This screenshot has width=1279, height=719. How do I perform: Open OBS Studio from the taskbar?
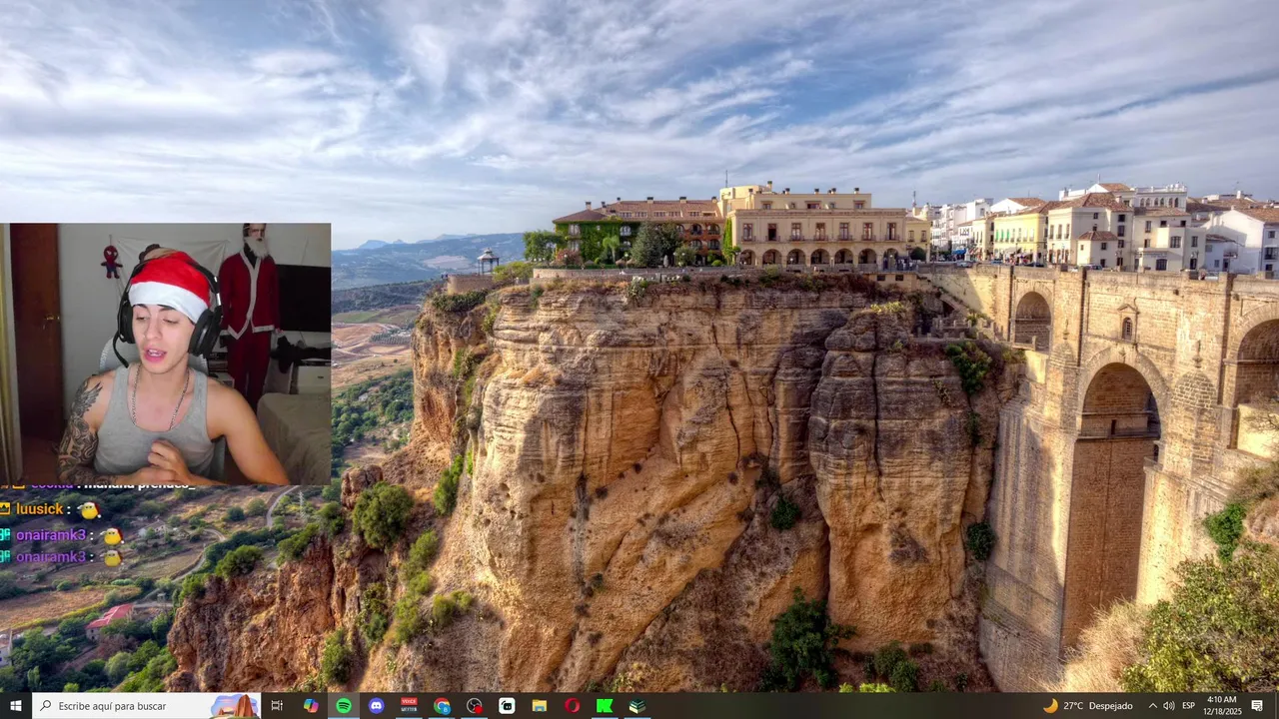pos(475,706)
